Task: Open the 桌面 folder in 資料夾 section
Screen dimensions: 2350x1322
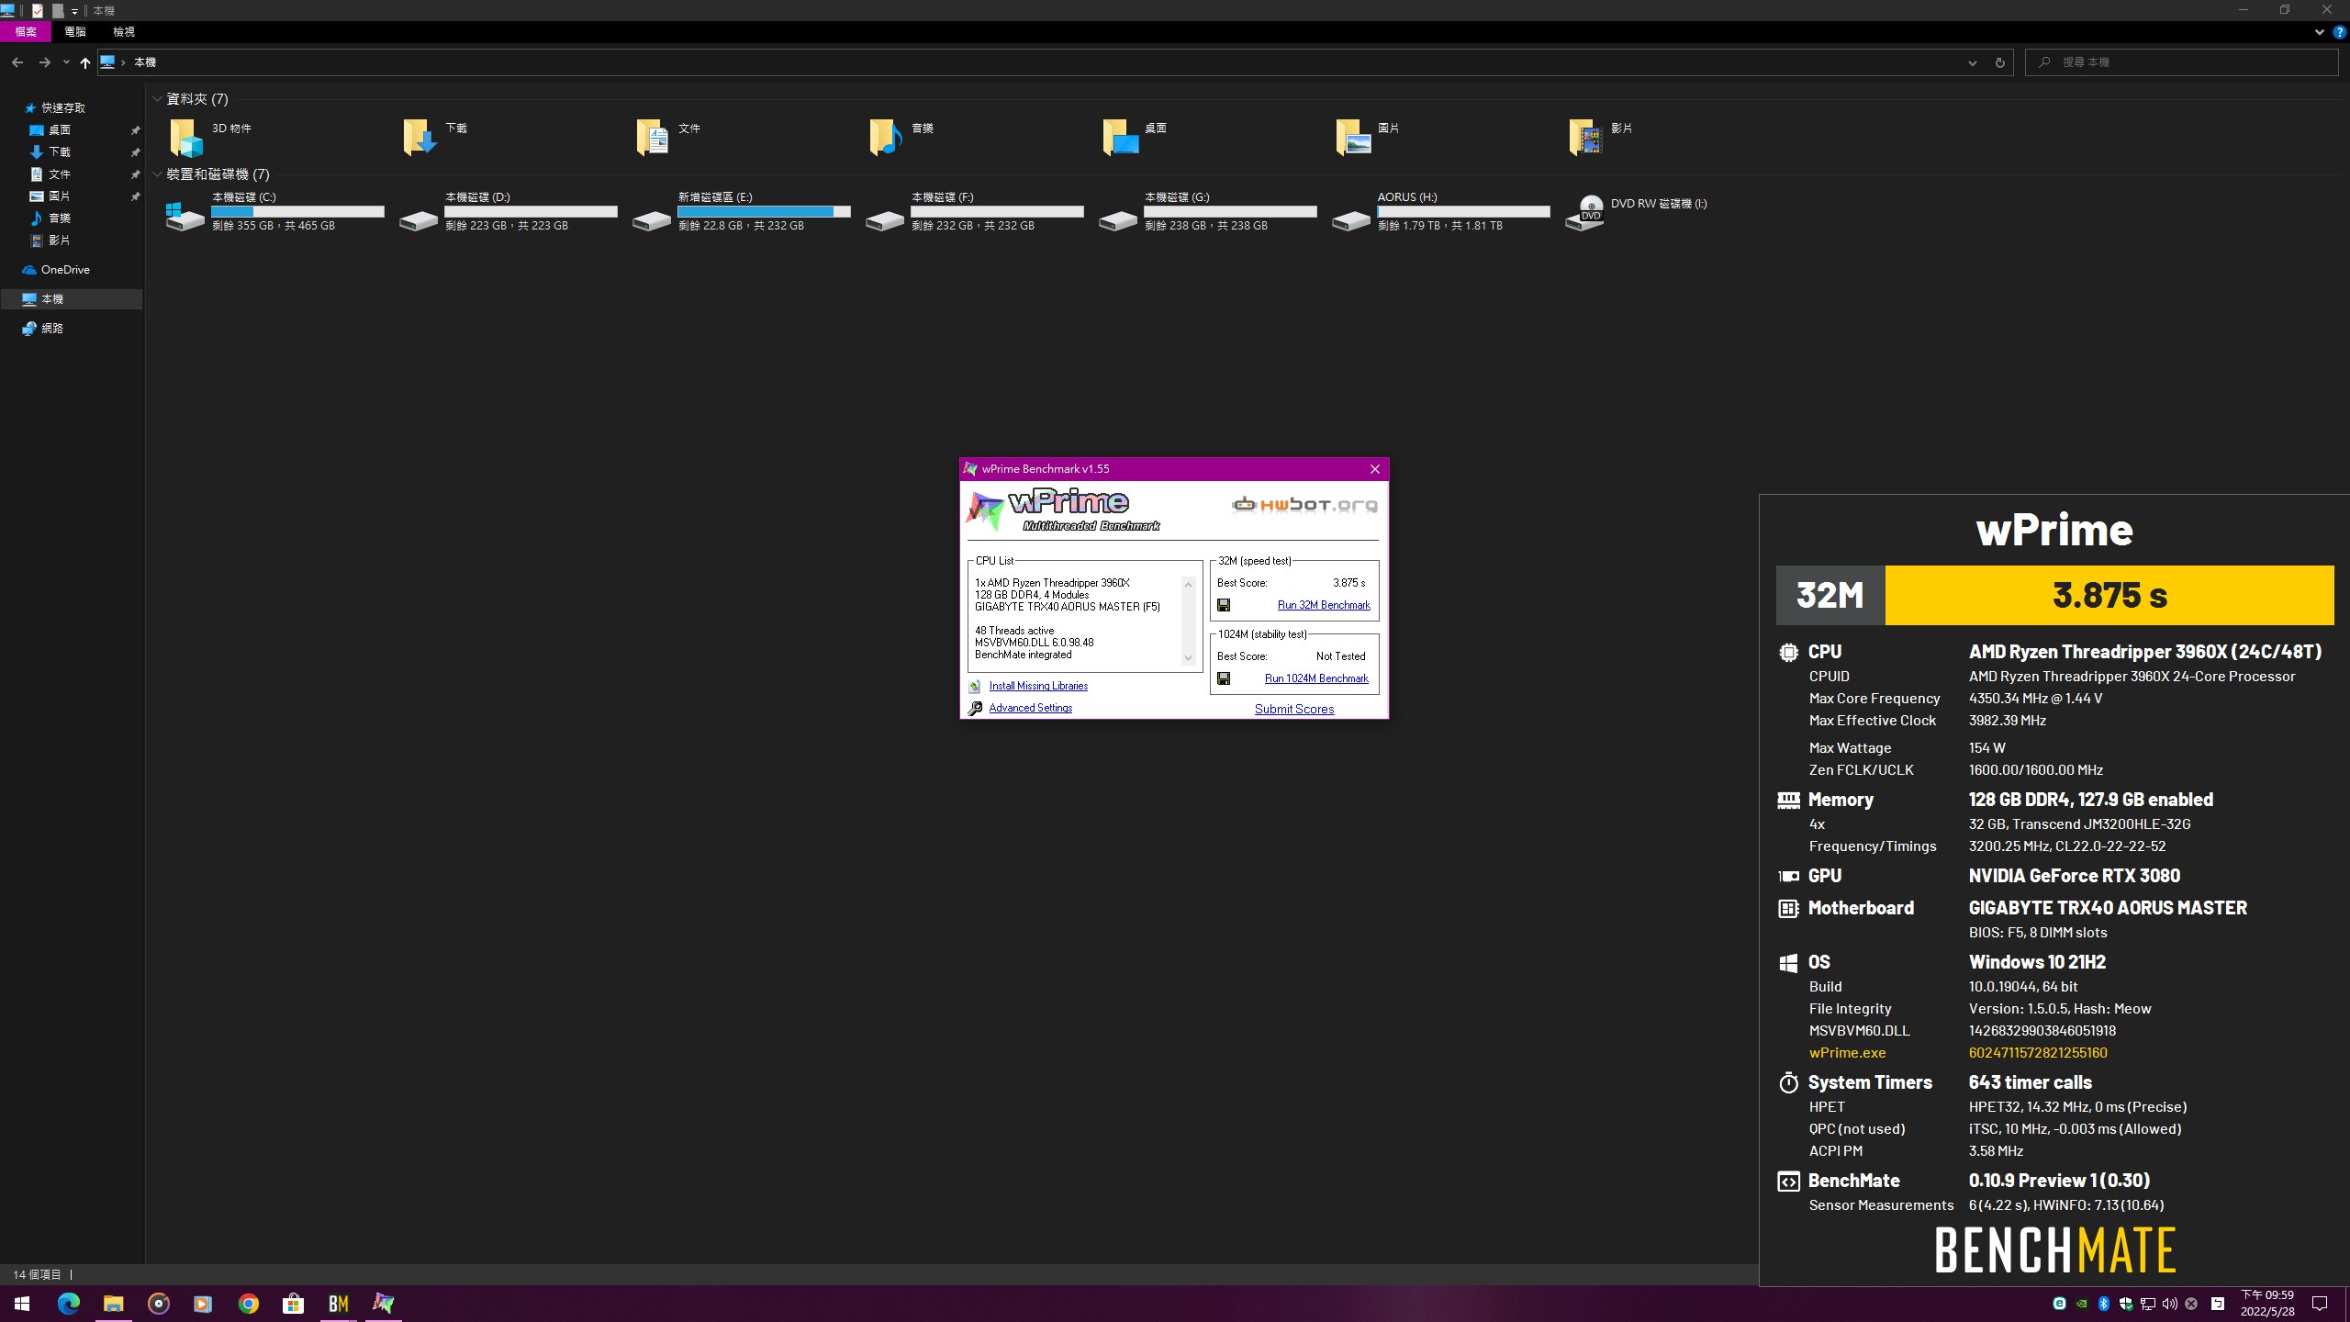Action: pyautogui.click(x=1136, y=137)
